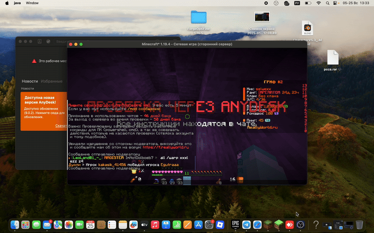Click the date and time 05-25 Вс 13:33
This screenshot has height=233, width=374.
coord(356,3)
